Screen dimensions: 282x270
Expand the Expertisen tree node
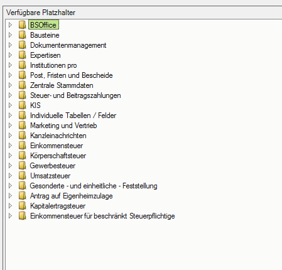pos(10,55)
